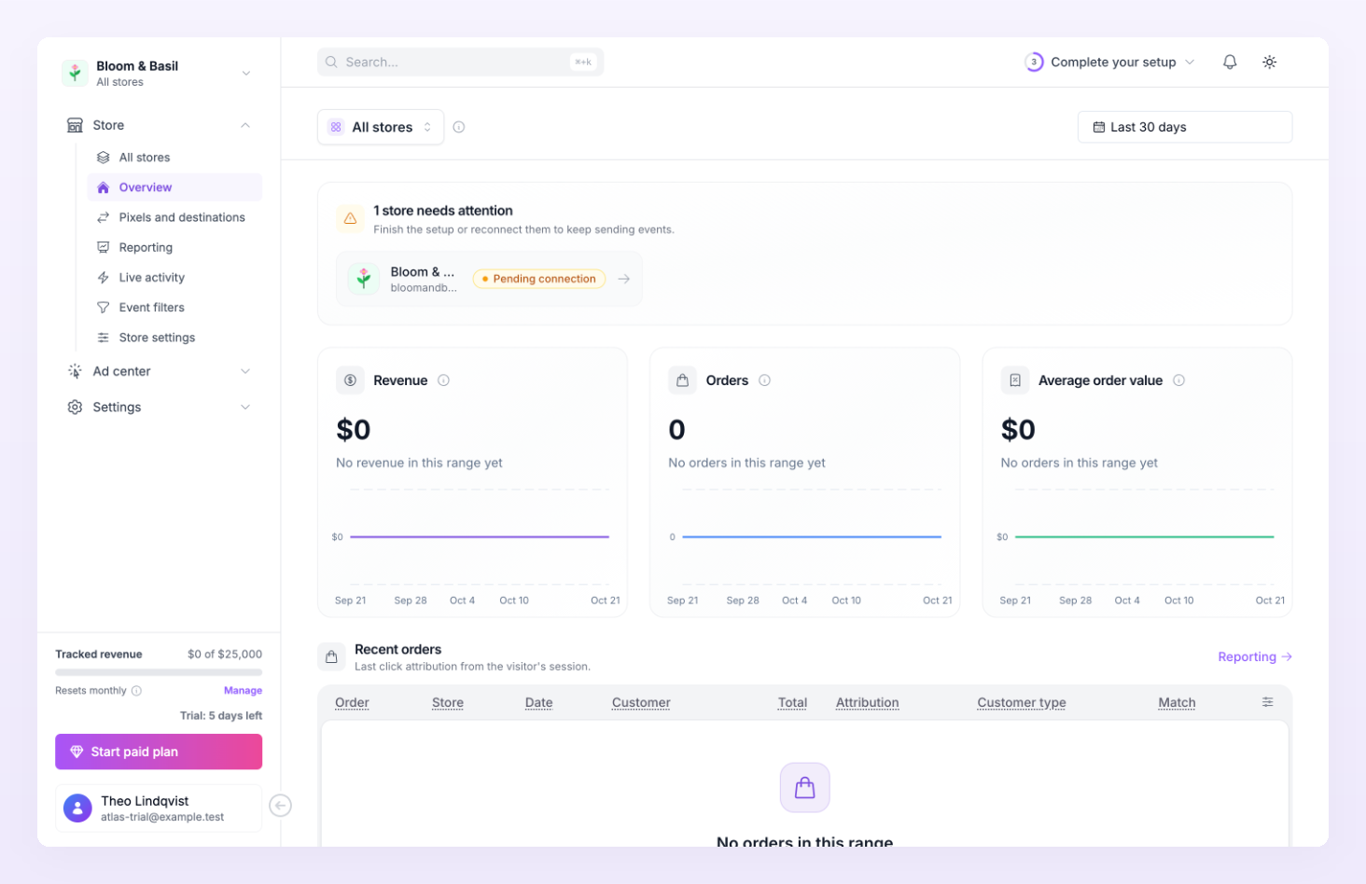The height and width of the screenshot is (884, 1366).
Task: Open the All stores selector dropdown
Action: tap(381, 128)
